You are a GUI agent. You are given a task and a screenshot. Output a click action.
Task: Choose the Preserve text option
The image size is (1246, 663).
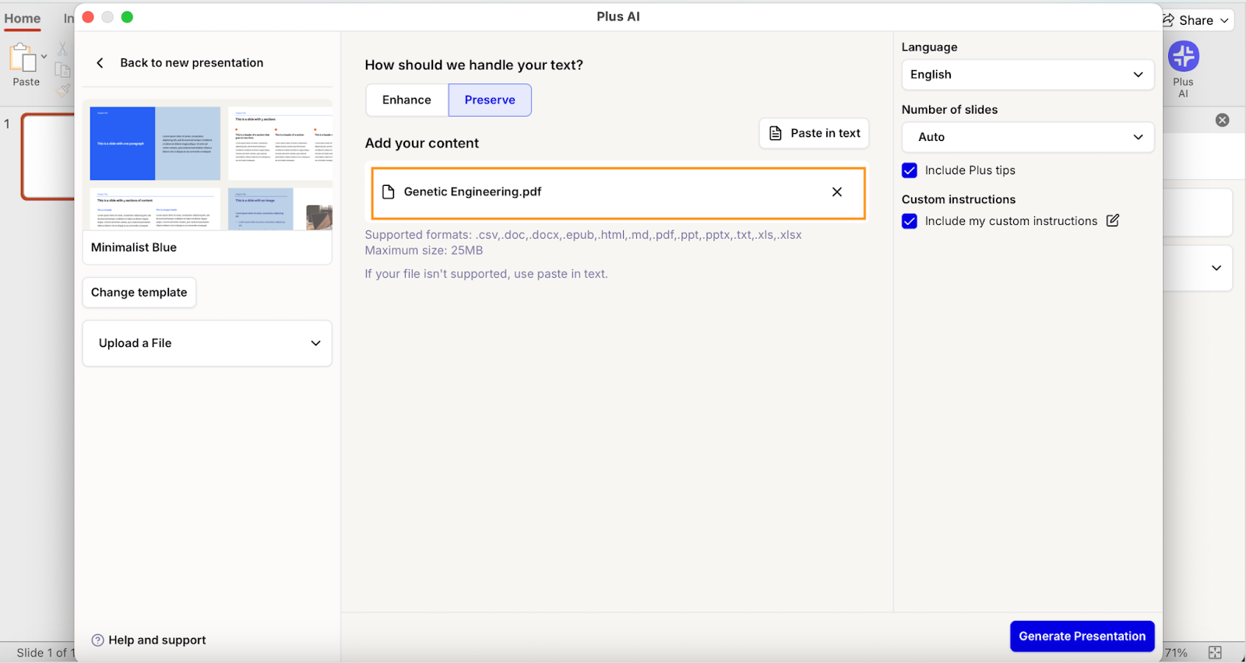(x=490, y=100)
